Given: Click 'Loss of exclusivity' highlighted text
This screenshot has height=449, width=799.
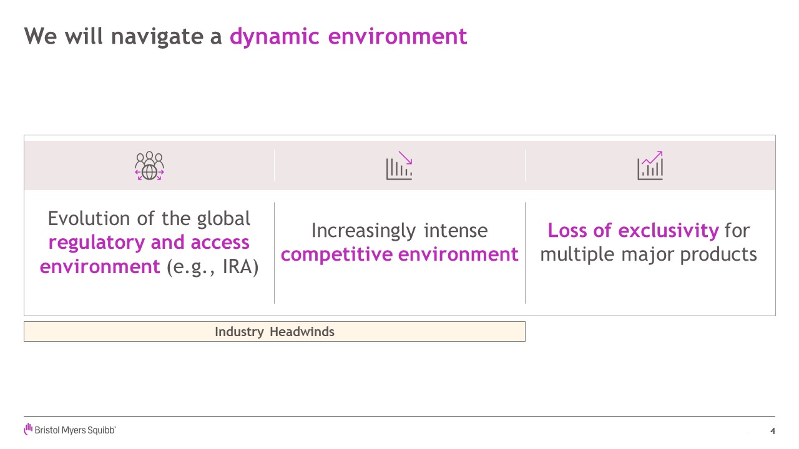Looking at the screenshot, I should 633,230.
